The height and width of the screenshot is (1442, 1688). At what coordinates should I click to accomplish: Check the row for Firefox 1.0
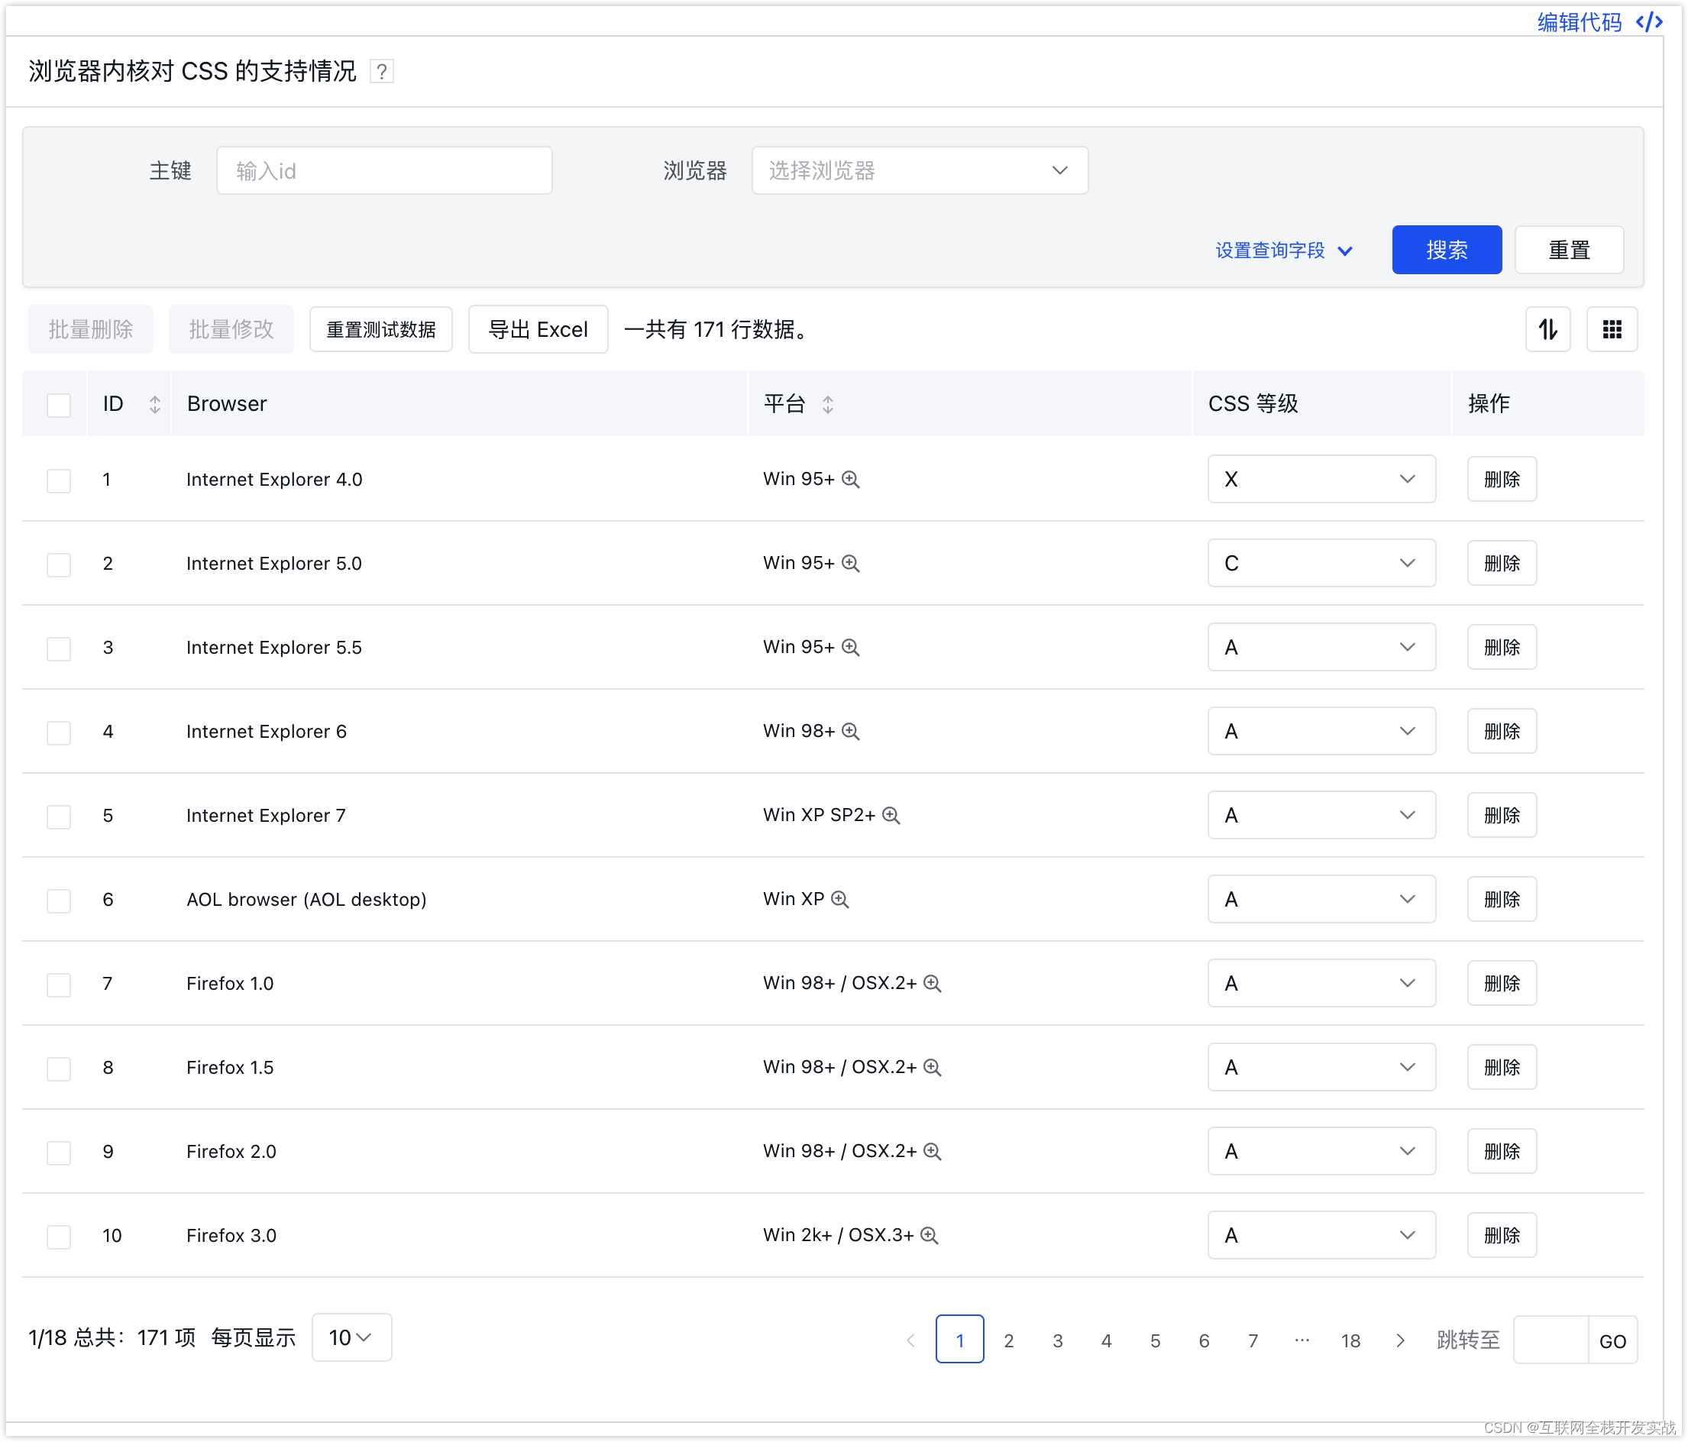click(59, 985)
